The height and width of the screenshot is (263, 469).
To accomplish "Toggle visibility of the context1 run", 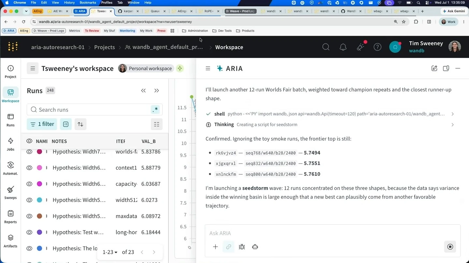I will [x=29, y=168].
